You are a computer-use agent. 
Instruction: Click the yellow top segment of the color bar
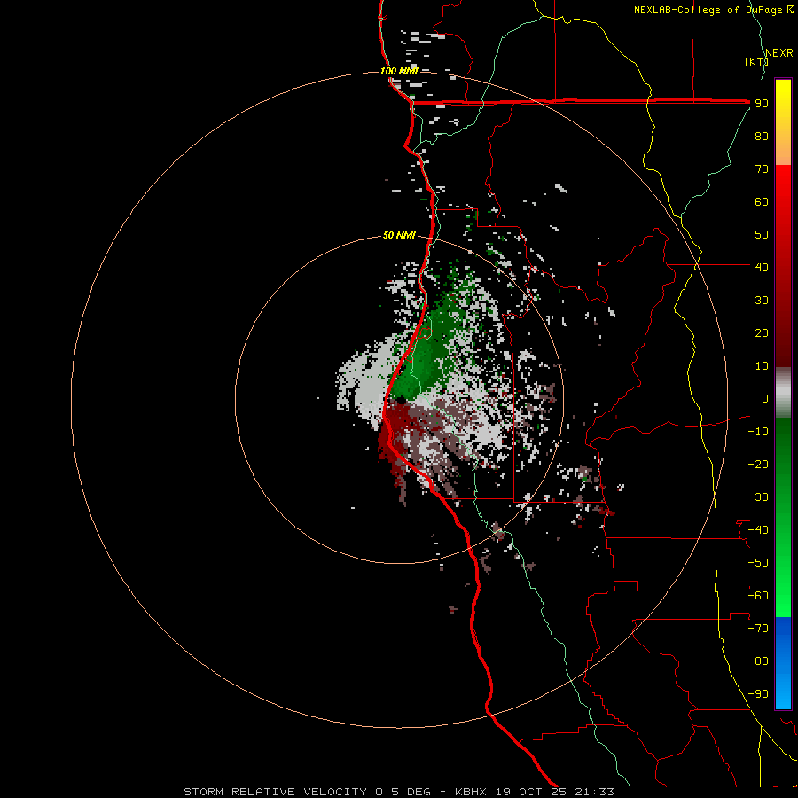[783, 122]
